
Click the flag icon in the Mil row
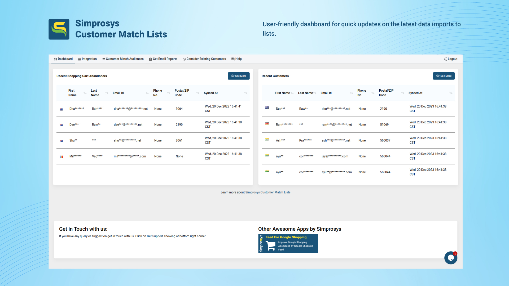pyautogui.click(x=61, y=157)
